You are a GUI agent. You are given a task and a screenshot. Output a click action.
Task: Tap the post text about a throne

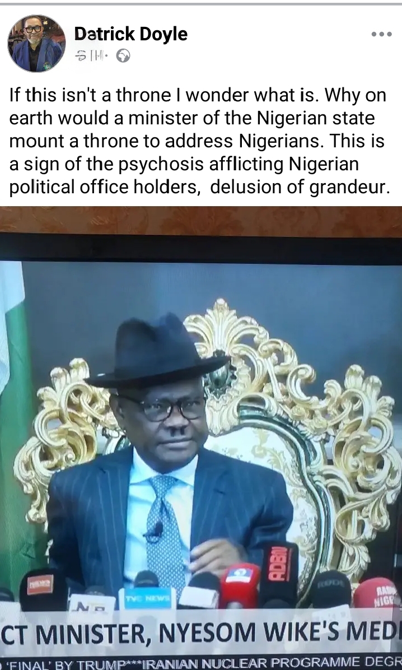pyautogui.click(x=199, y=141)
